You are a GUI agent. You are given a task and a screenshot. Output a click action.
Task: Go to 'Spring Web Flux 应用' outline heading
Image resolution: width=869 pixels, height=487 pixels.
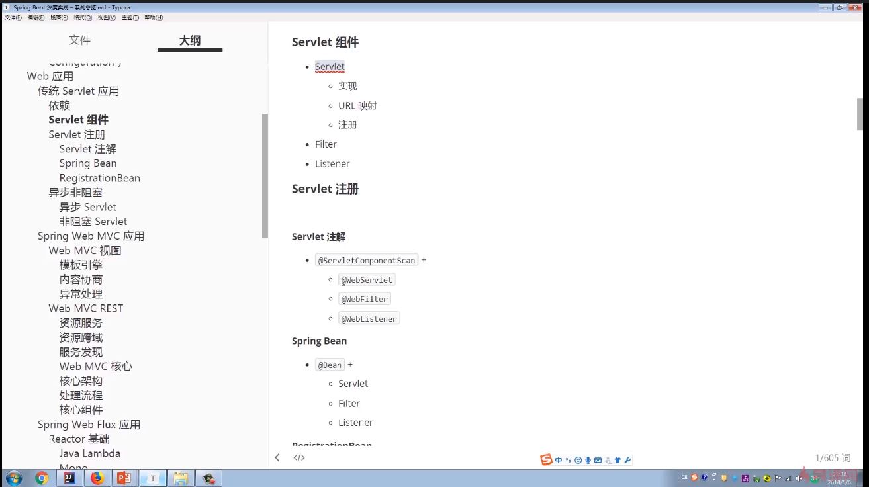(x=89, y=425)
